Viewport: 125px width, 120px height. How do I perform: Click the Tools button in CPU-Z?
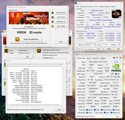tap(98, 49)
